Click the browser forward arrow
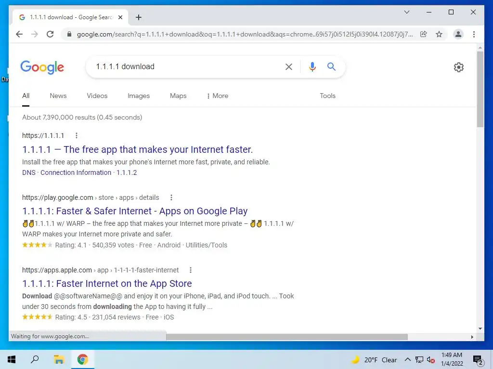 tap(35, 34)
